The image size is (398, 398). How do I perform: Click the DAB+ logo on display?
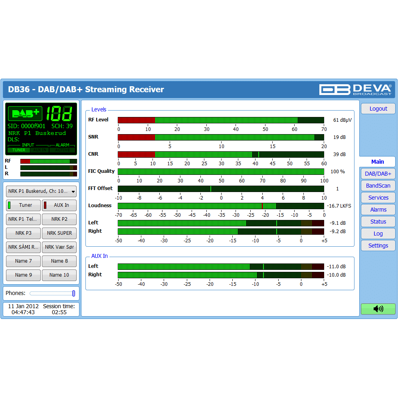(x=25, y=113)
